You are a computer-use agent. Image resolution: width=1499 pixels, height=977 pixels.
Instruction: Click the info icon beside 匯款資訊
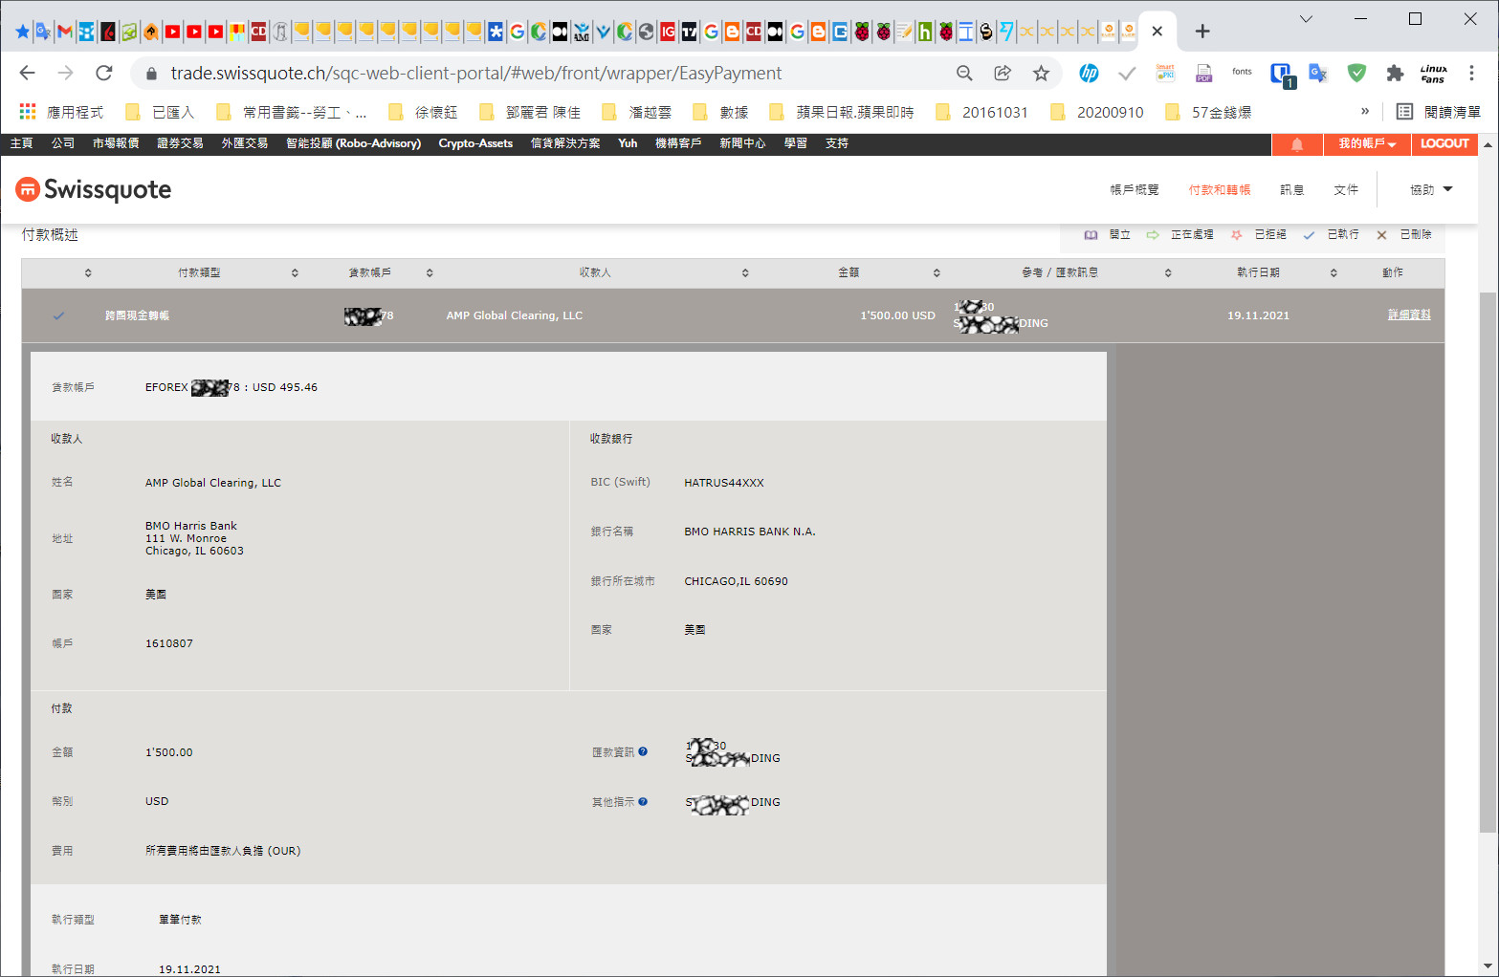pyautogui.click(x=643, y=751)
